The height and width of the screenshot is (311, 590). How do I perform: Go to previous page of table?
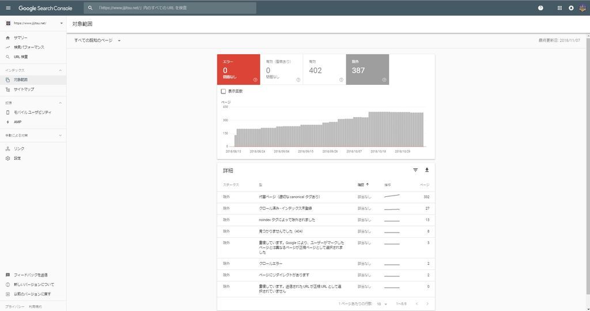[417, 304]
